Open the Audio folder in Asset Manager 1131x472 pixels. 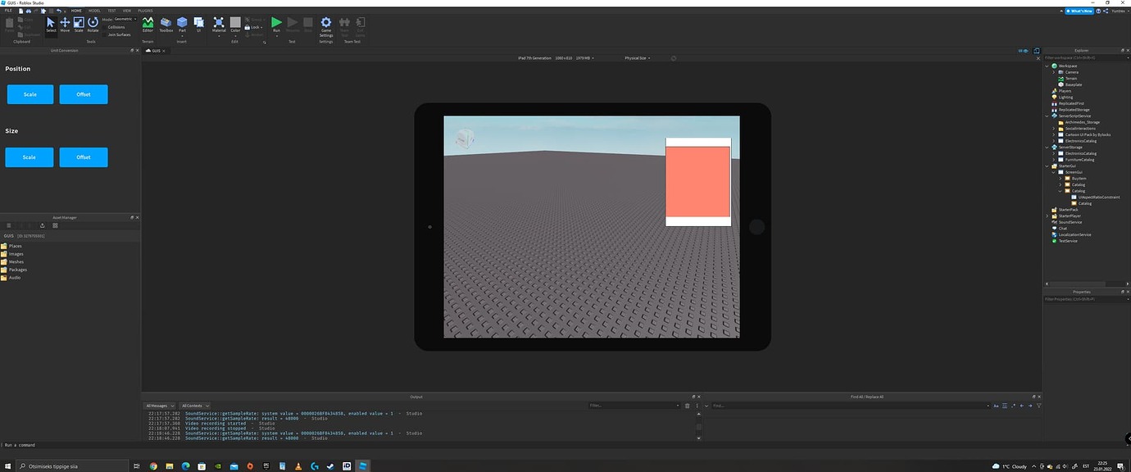point(11,278)
